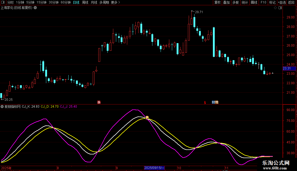Activate the 画线 drawing tools button
The height and width of the screenshot is (171, 297).
coord(254,2)
